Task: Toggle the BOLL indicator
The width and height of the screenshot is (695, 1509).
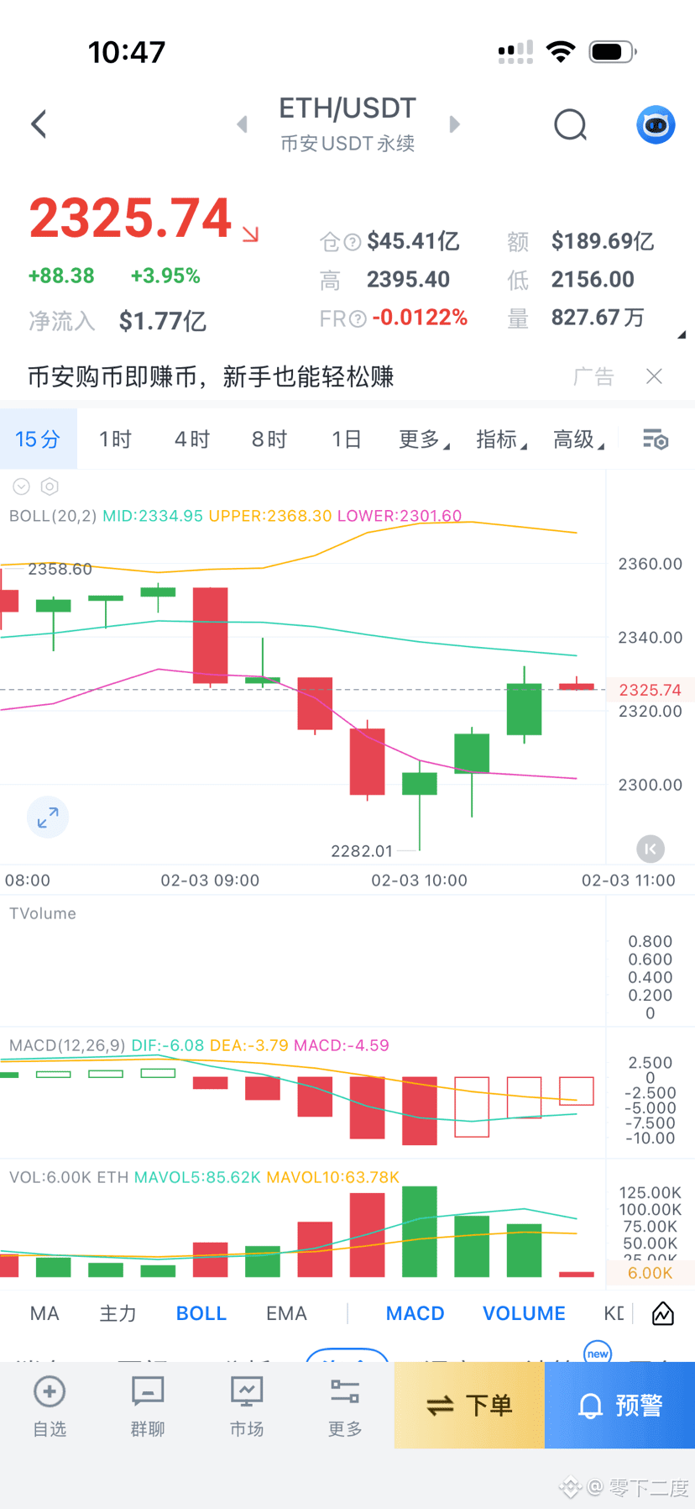Action: pyautogui.click(x=201, y=1313)
